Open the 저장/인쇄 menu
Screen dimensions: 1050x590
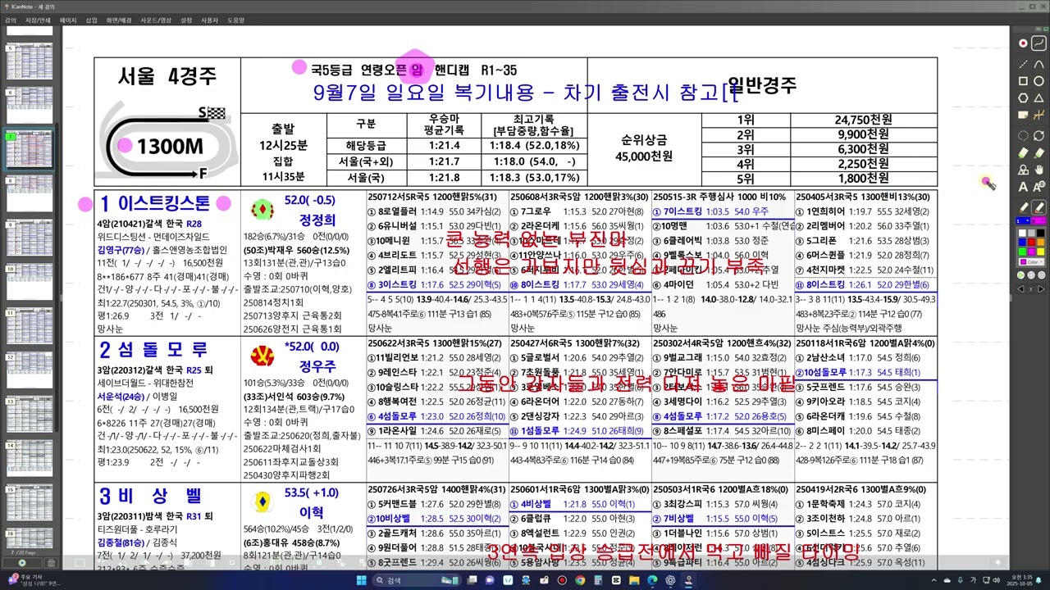(x=37, y=20)
